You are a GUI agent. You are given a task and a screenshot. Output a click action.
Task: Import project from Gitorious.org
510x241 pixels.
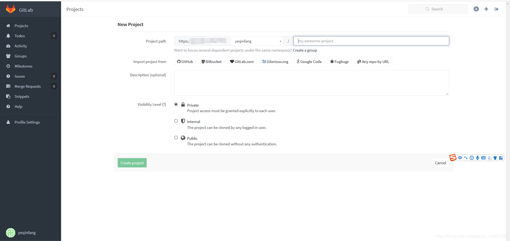pyautogui.click(x=275, y=62)
